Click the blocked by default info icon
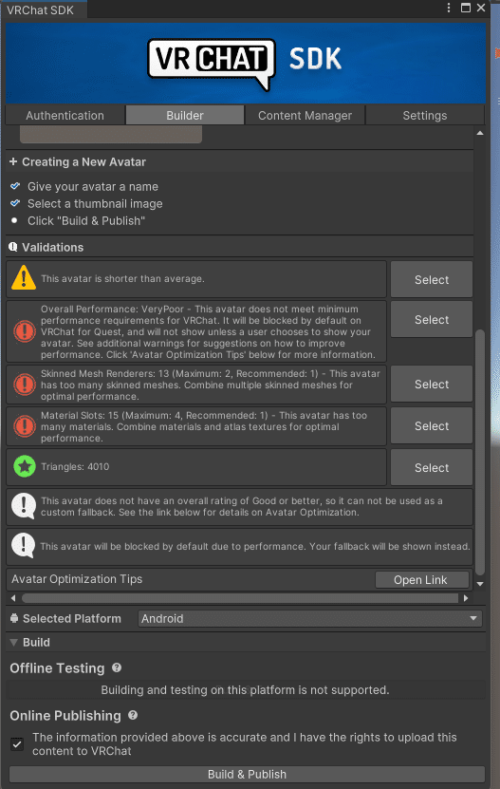 [x=23, y=546]
